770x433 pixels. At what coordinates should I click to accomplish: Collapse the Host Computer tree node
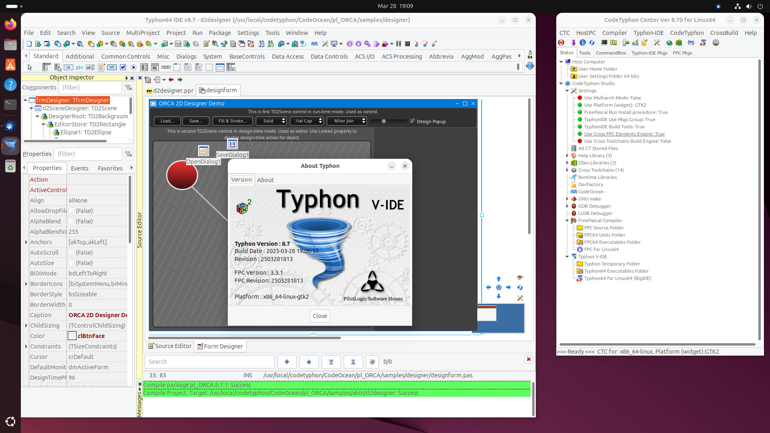pos(561,62)
